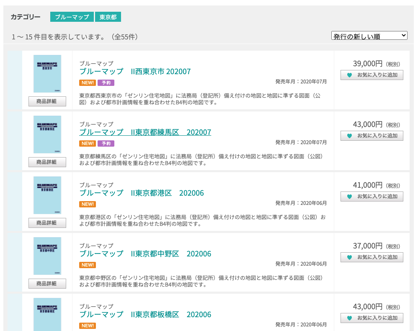Add 板橋区 map to favorites
418x331 pixels.
[372, 318]
